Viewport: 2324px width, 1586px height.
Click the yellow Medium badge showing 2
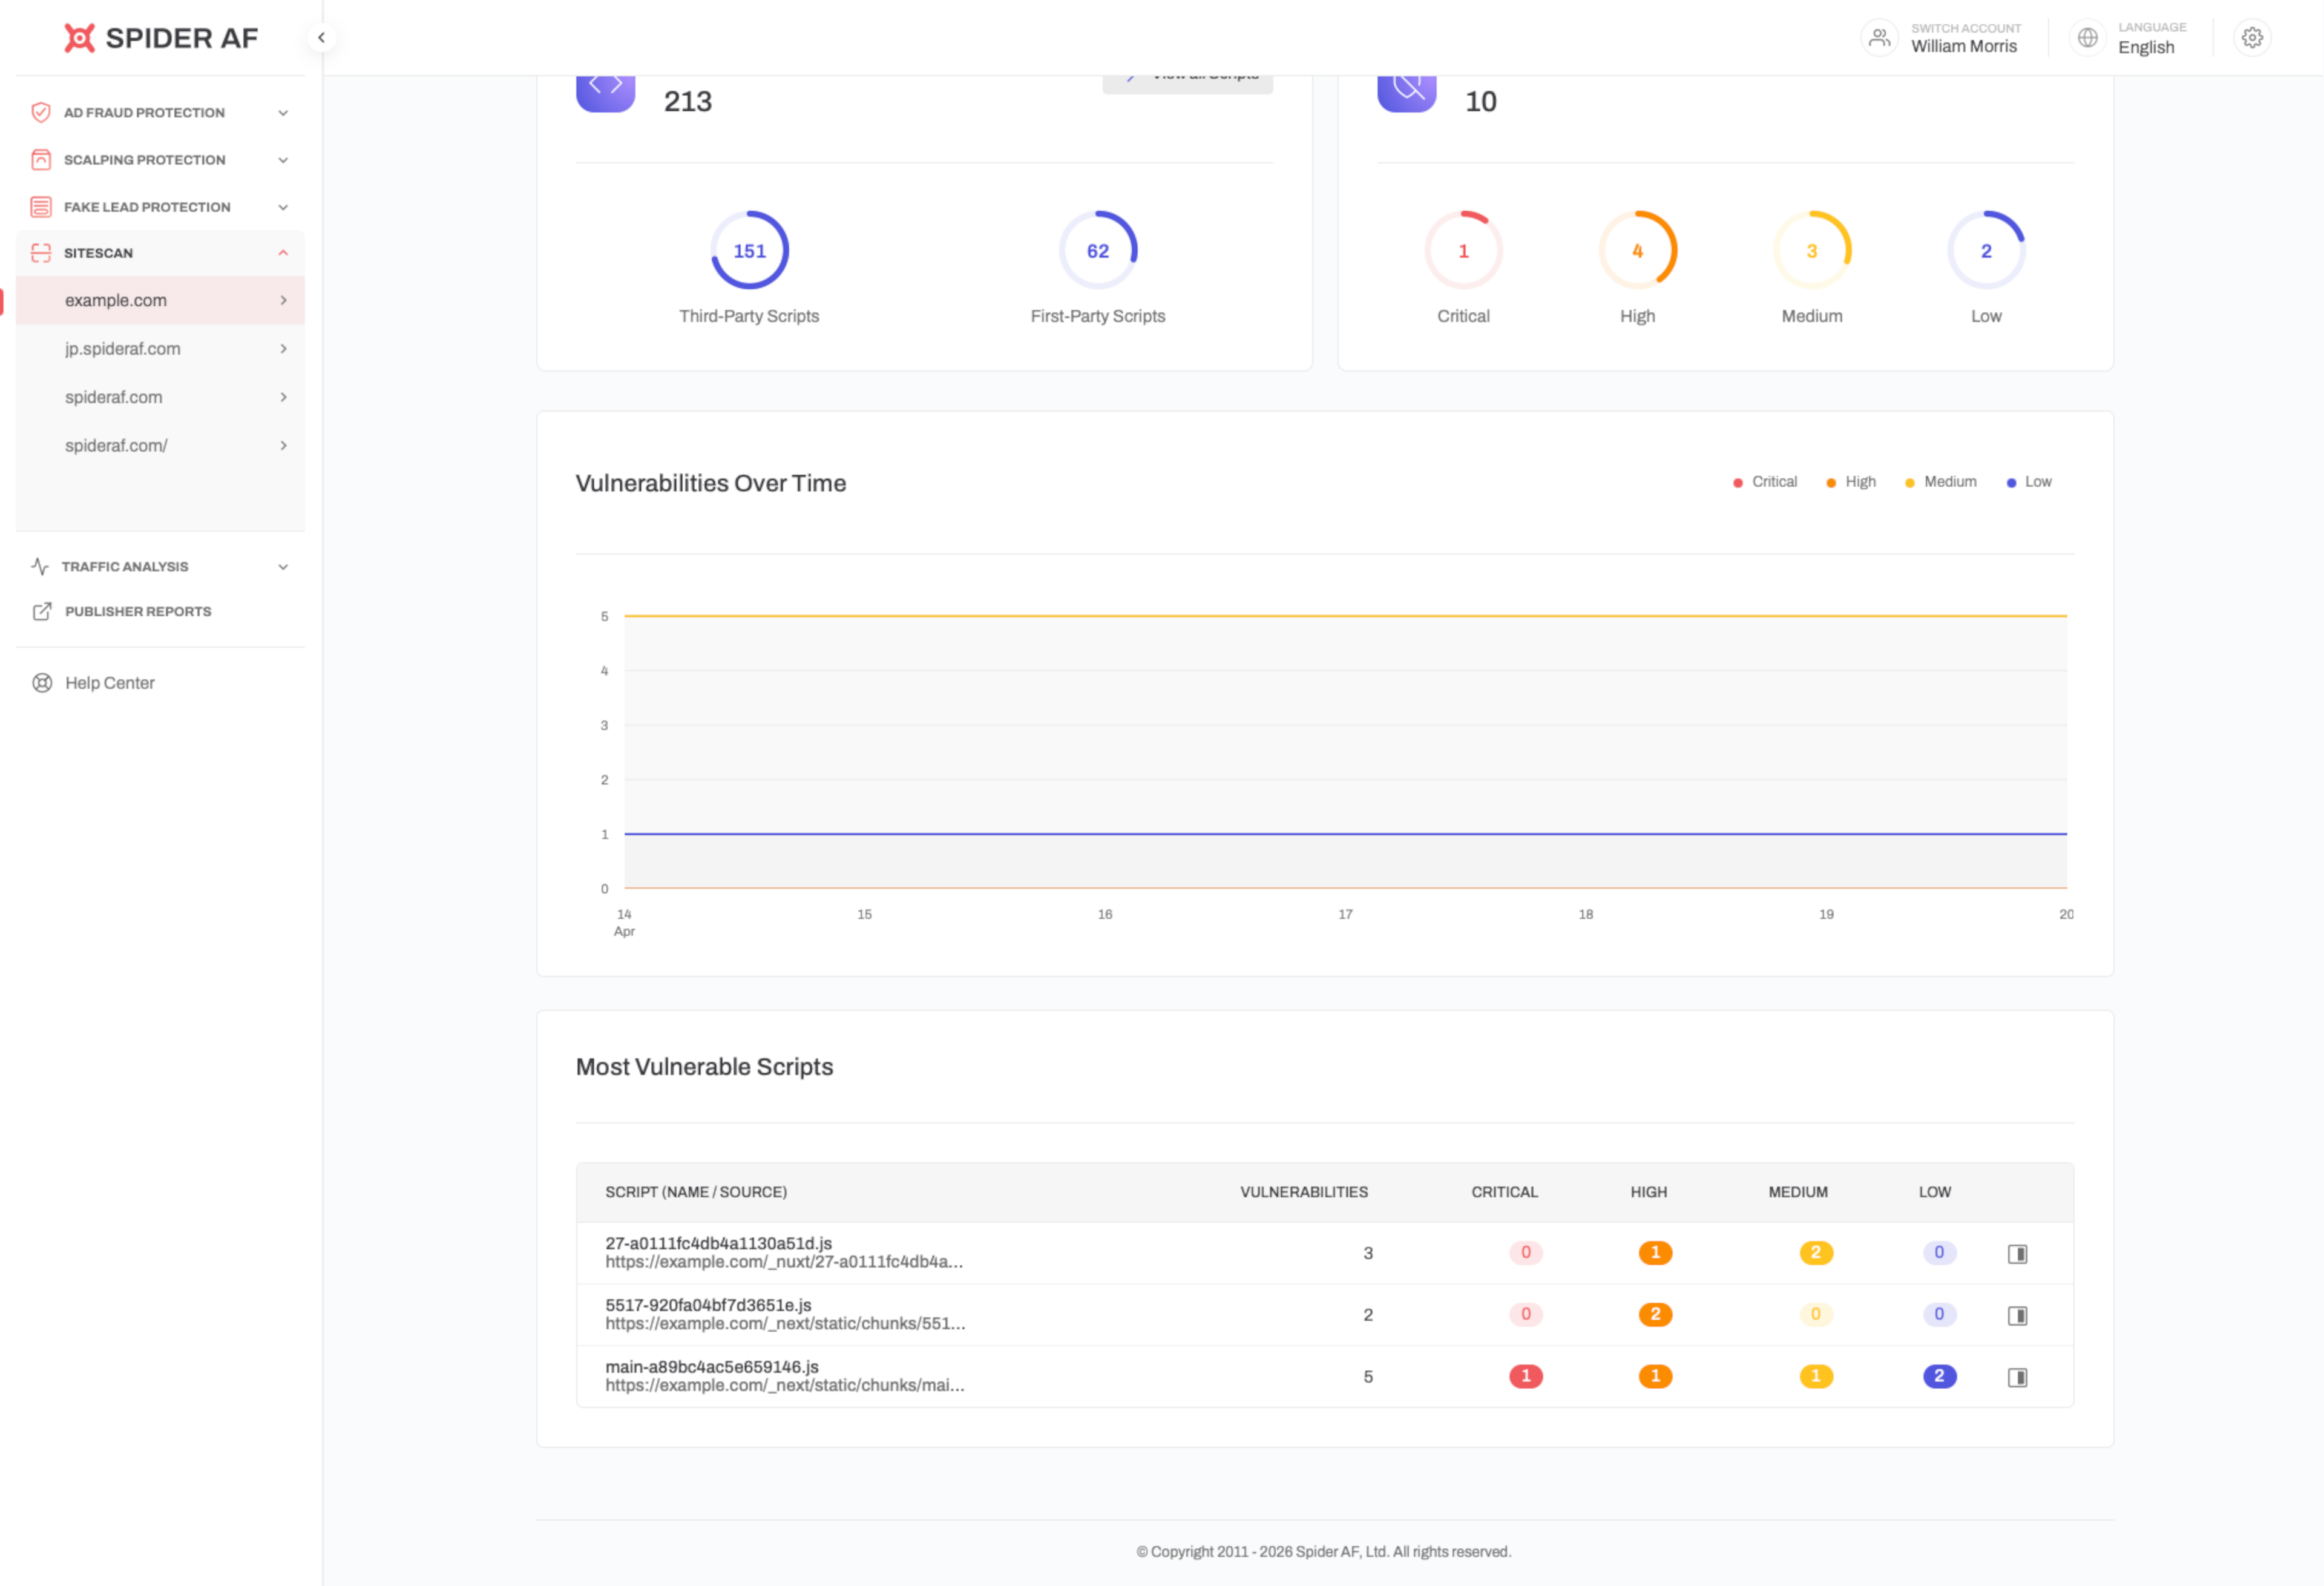tap(1816, 1253)
